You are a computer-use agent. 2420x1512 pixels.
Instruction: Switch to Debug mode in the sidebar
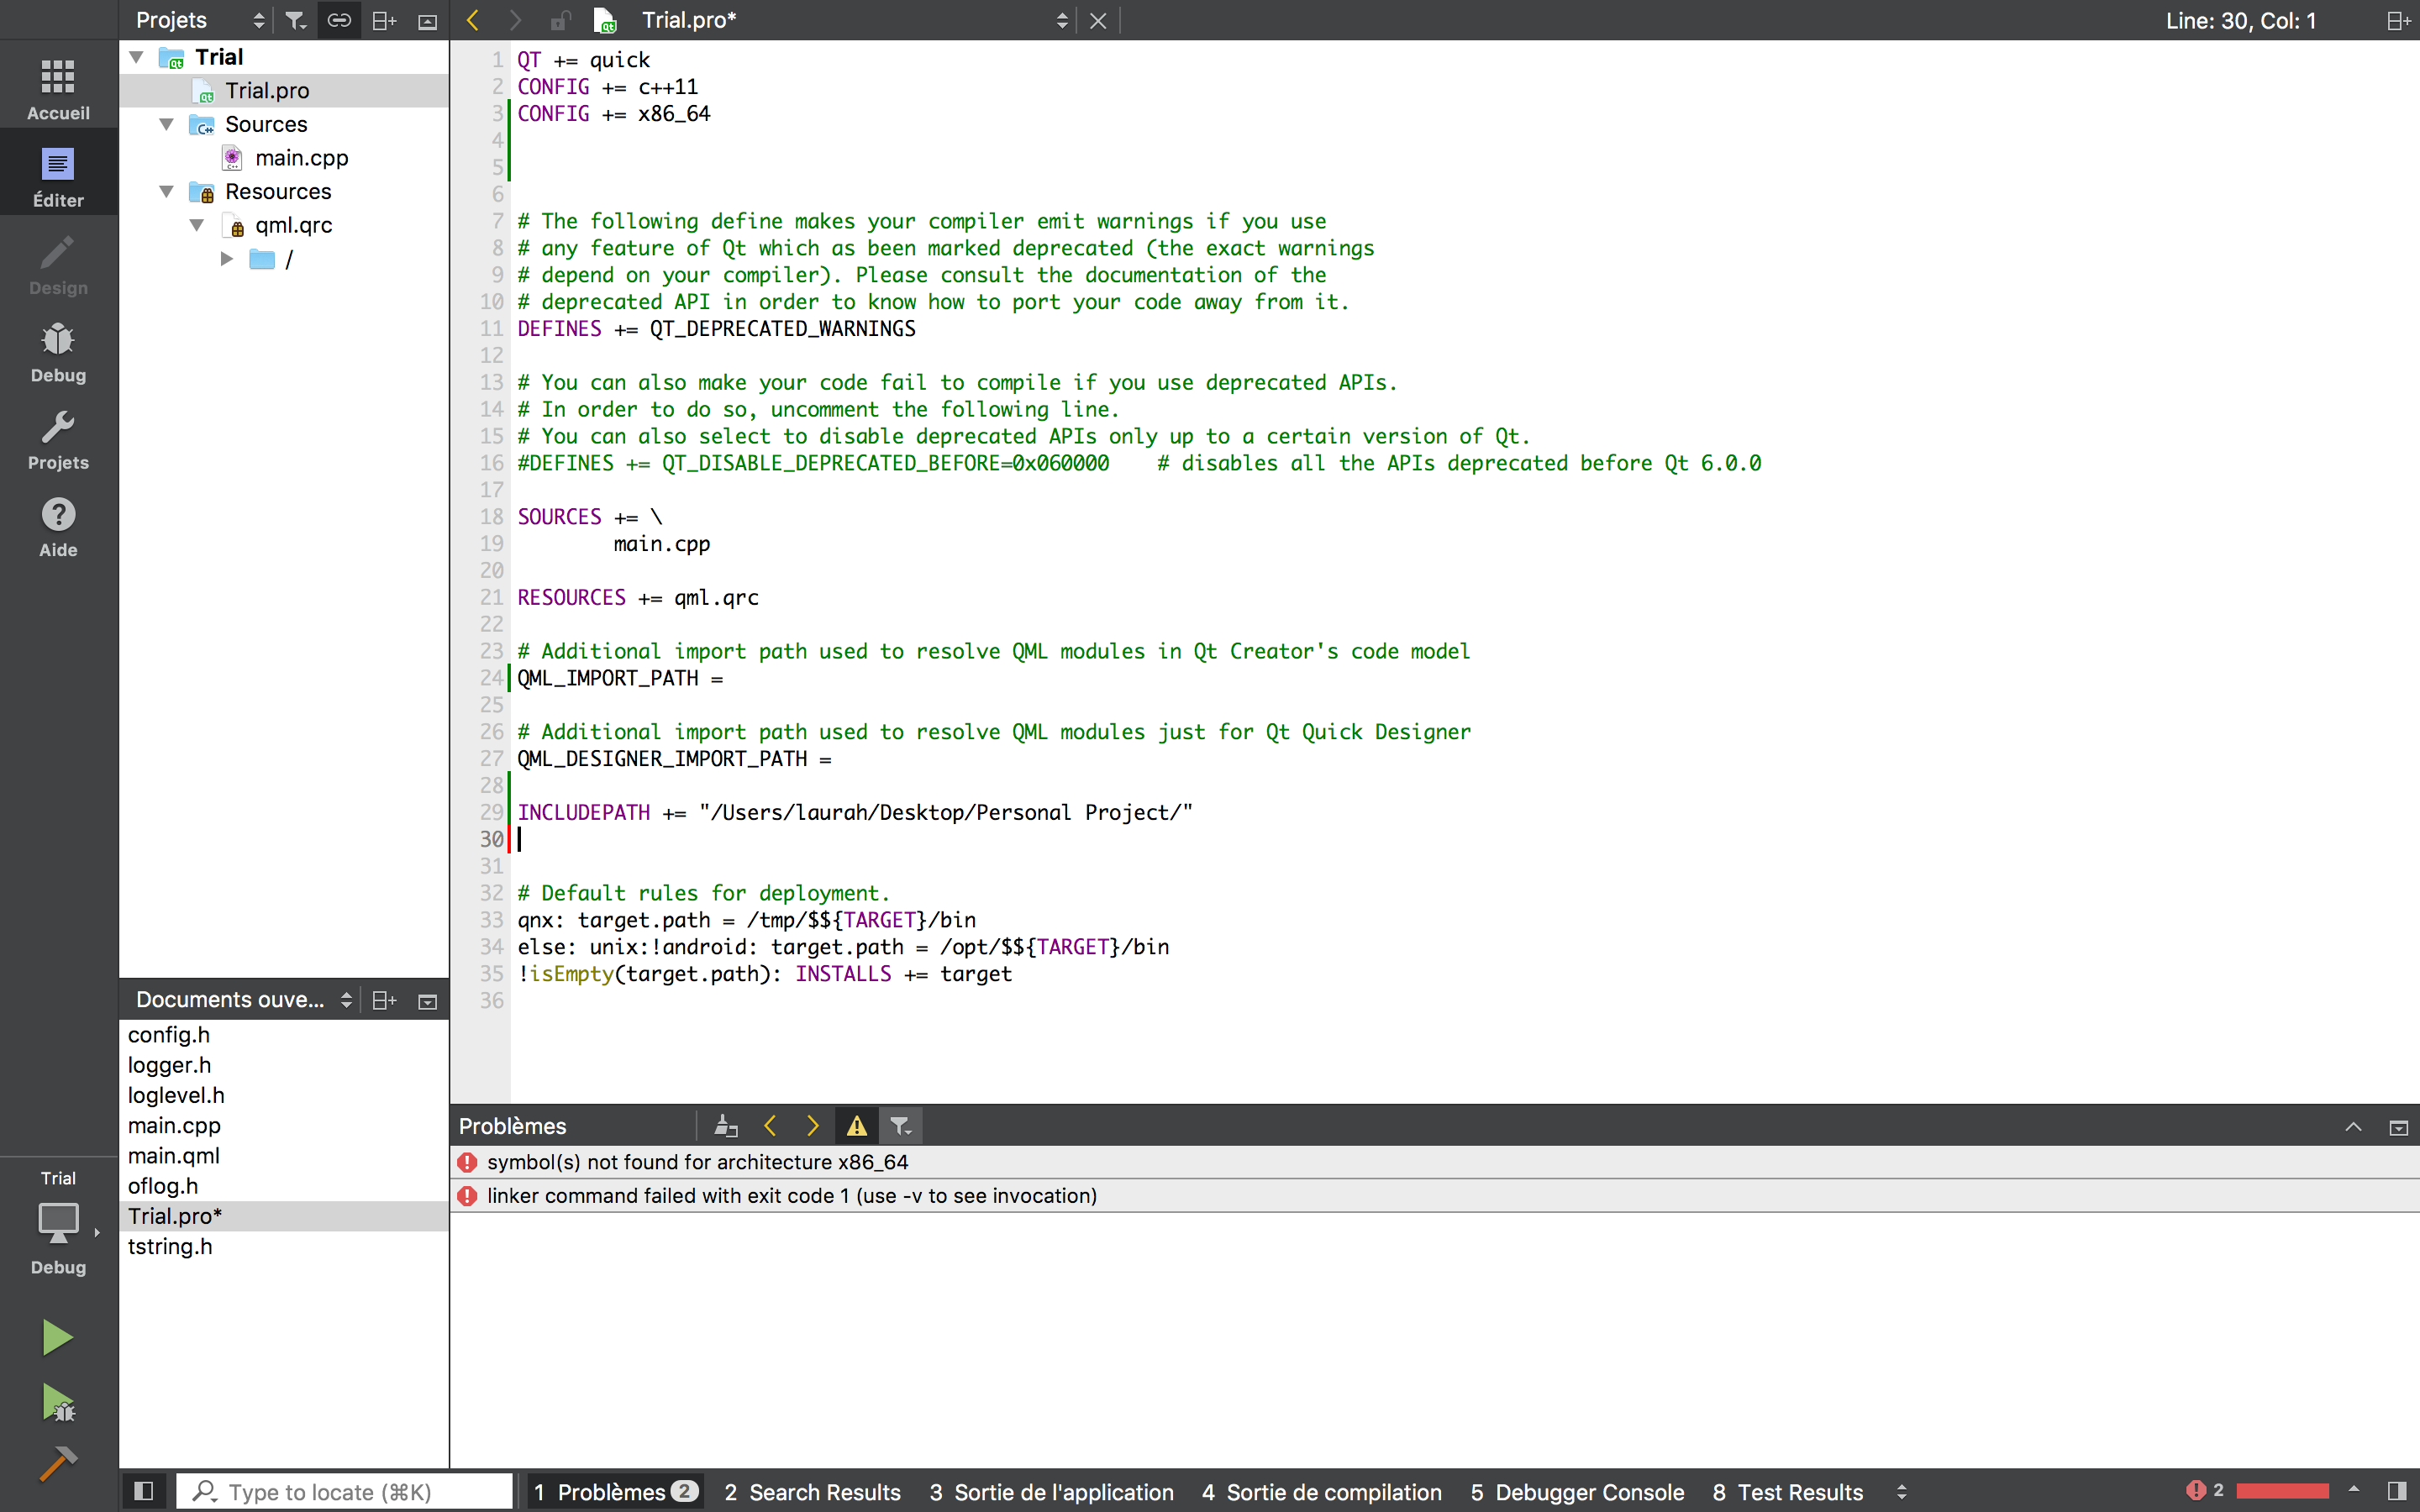pyautogui.click(x=58, y=353)
